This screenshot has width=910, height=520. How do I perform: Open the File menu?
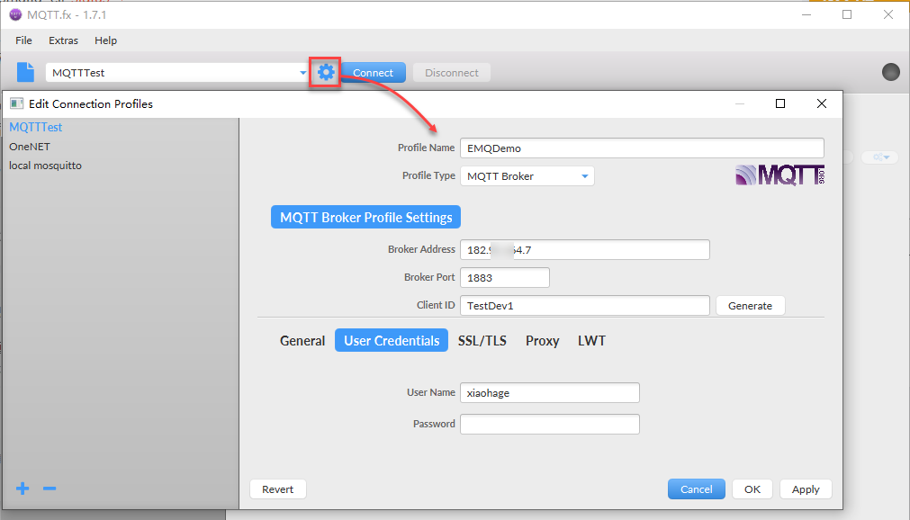tap(23, 40)
